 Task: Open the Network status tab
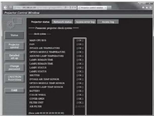pos(62,22)
